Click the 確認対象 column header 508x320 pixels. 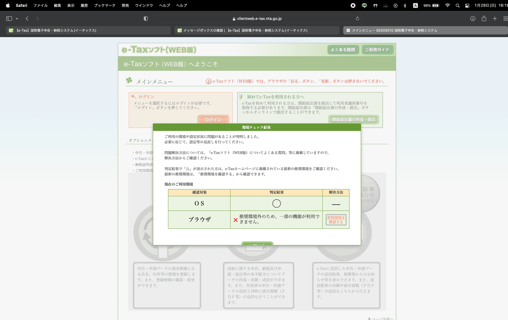click(199, 193)
